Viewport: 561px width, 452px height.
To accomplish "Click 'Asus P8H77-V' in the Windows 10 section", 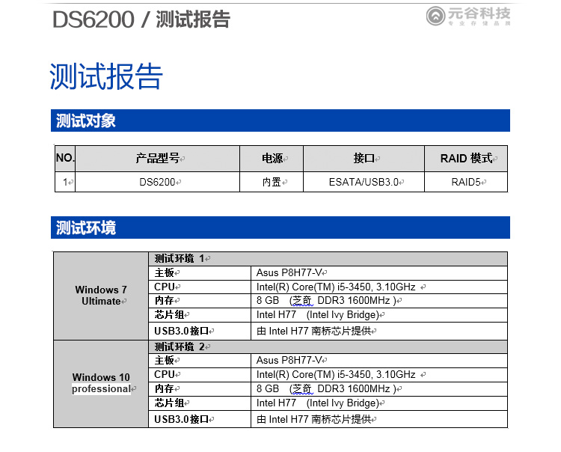I will (x=289, y=361).
